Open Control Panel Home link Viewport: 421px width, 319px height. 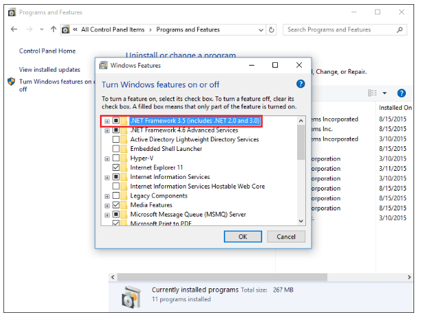coord(47,51)
